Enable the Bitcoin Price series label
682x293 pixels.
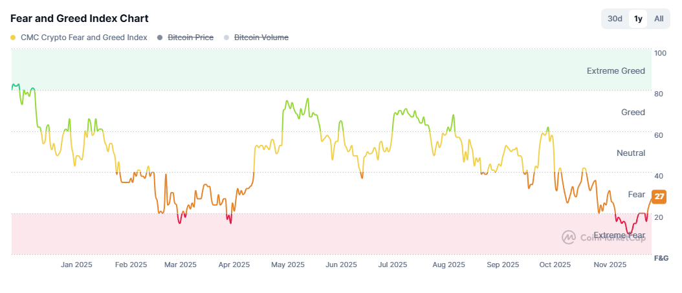pyautogui.click(x=190, y=38)
